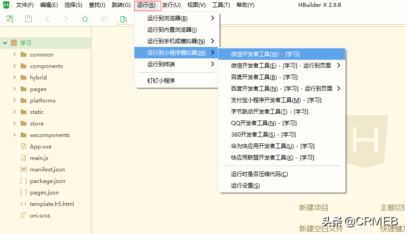Screen dimensions: 405x234
Task: Expand the store folder arrow
Action: coord(14,123)
